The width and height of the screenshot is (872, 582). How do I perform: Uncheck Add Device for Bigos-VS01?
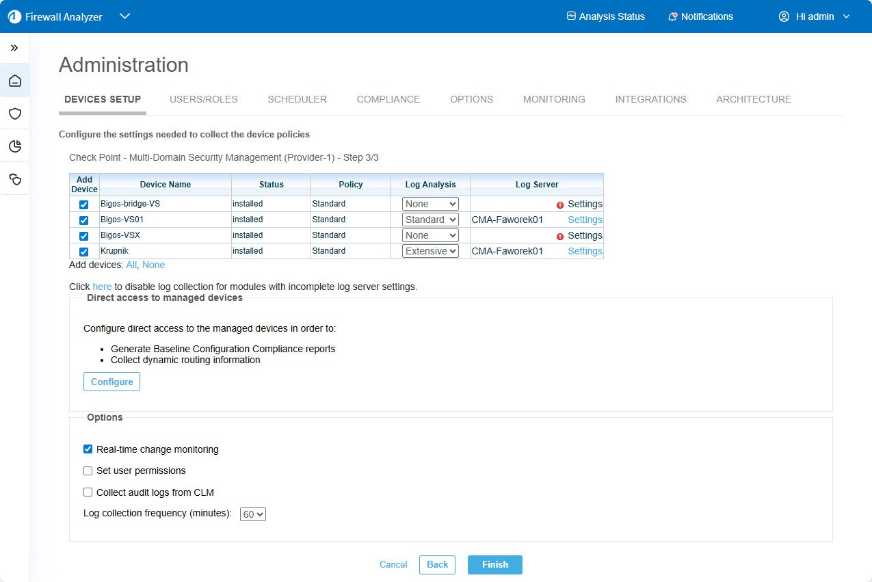(84, 220)
